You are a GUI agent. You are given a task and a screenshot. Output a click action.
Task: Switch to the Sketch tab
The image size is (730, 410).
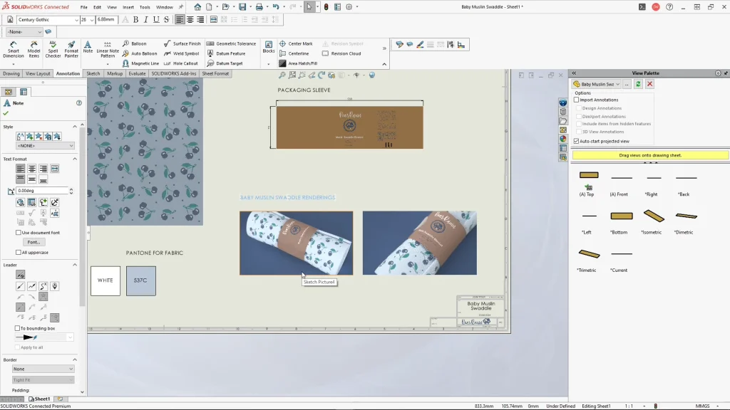click(x=93, y=73)
